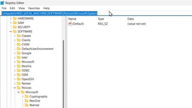The width and height of the screenshot is (192, 108).
Task: Expand the ODBC key
Action: pos(15,70)
